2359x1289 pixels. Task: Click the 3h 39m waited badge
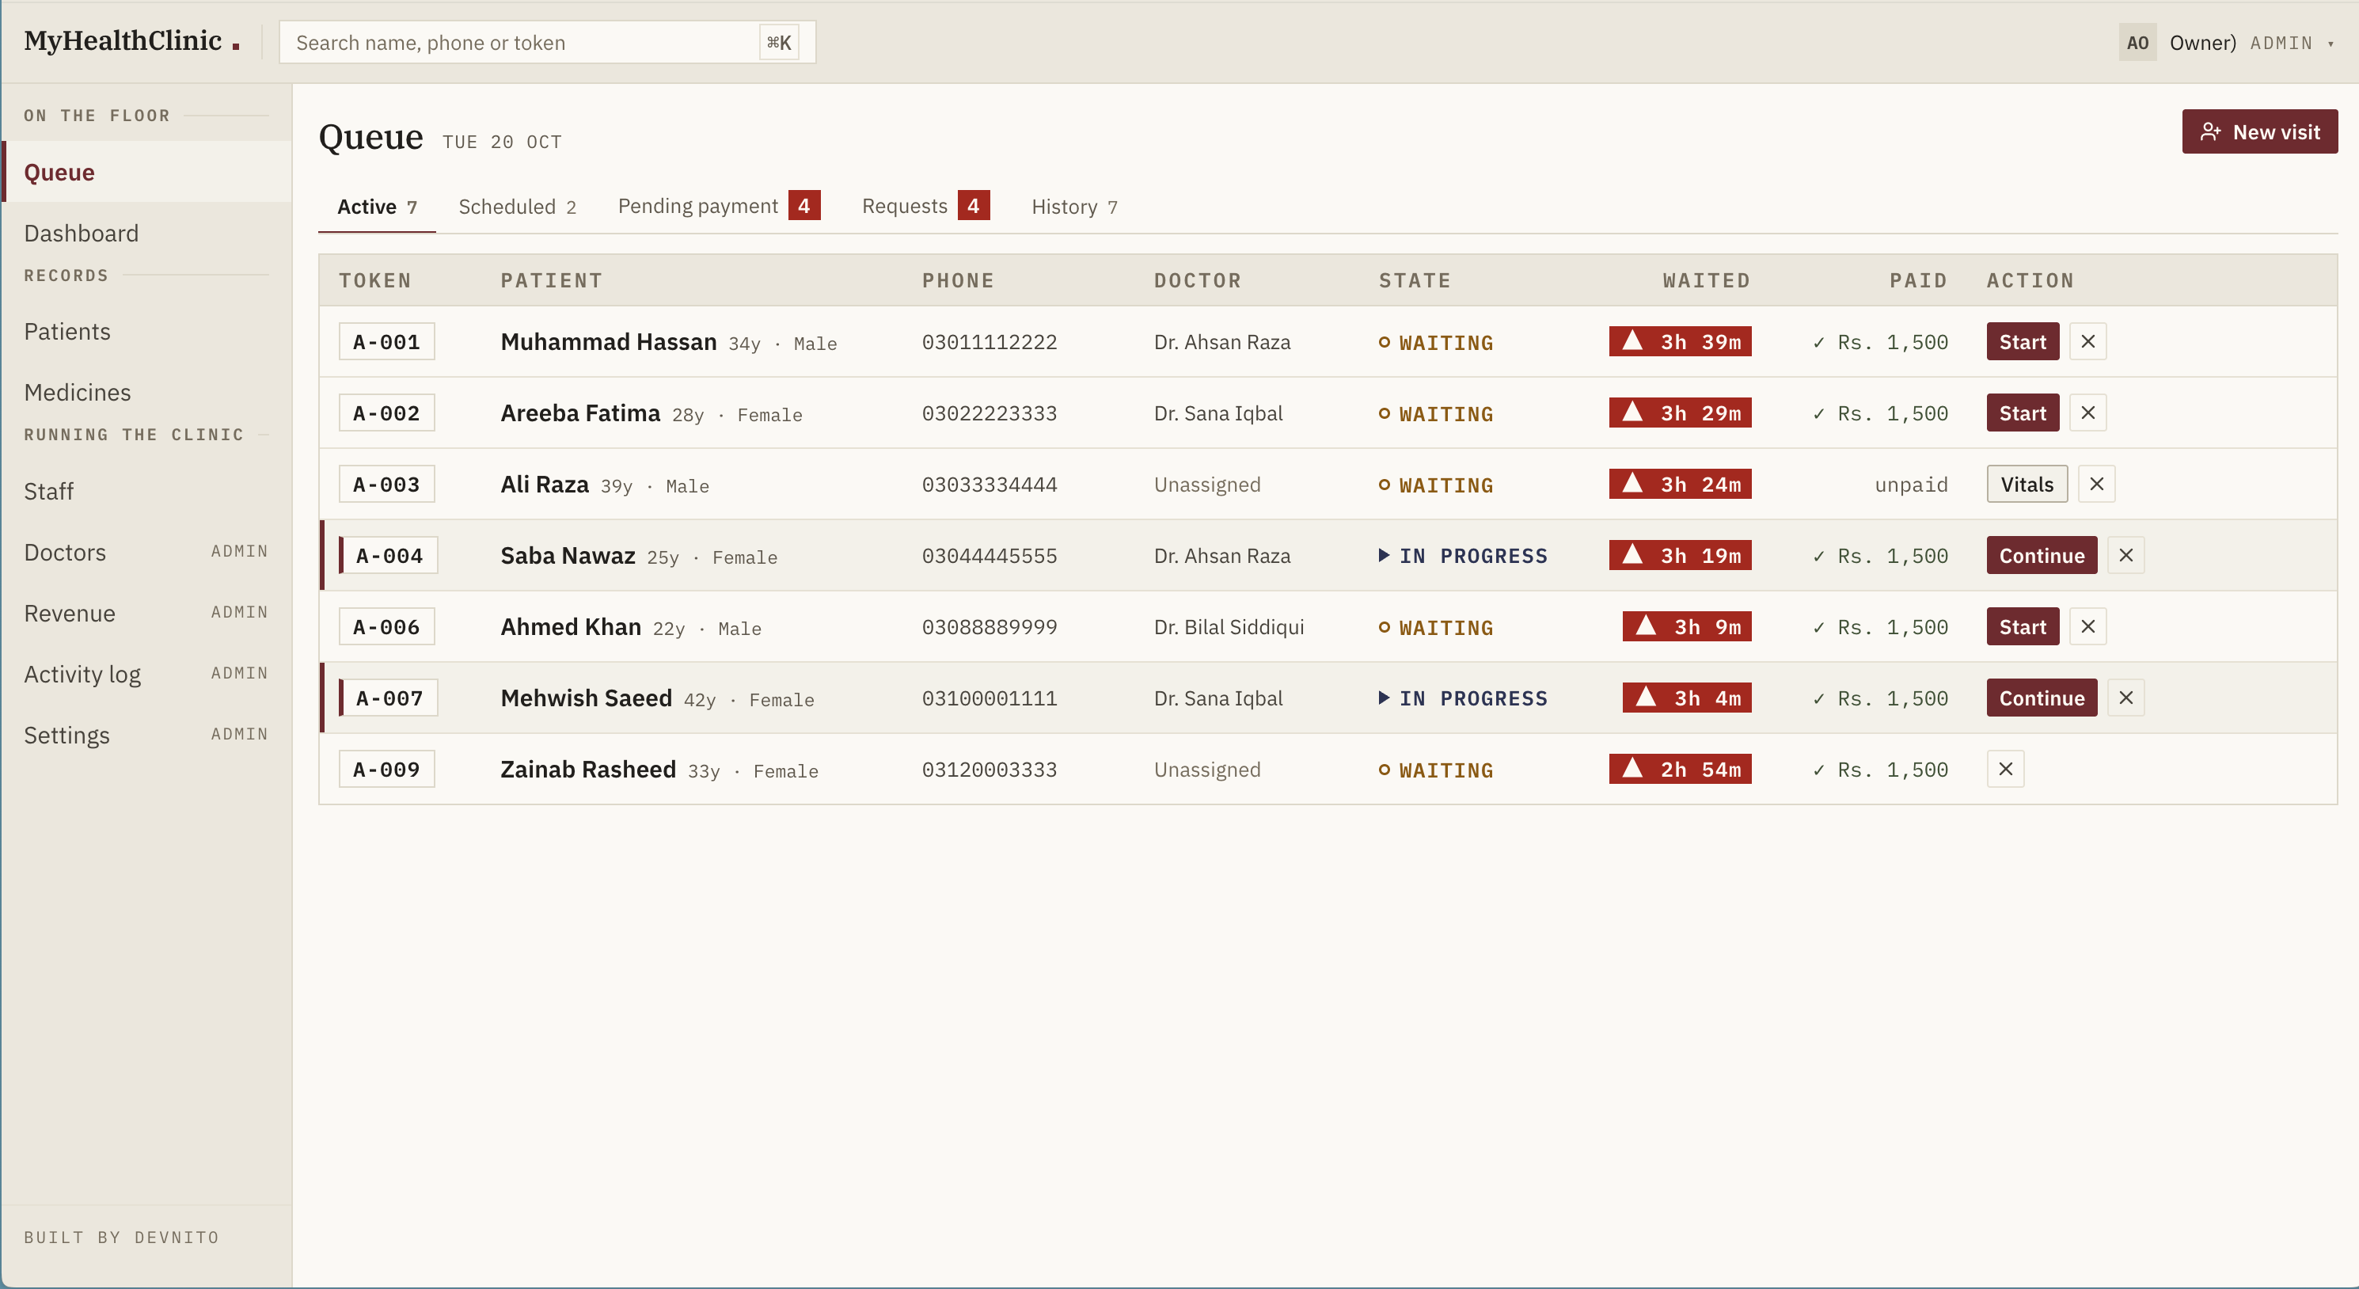tap(1680, 342)
